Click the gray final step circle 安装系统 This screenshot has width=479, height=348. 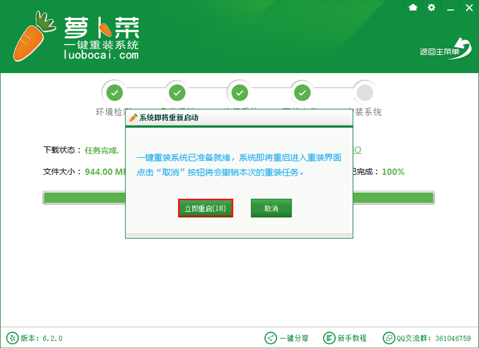(365, 93)
